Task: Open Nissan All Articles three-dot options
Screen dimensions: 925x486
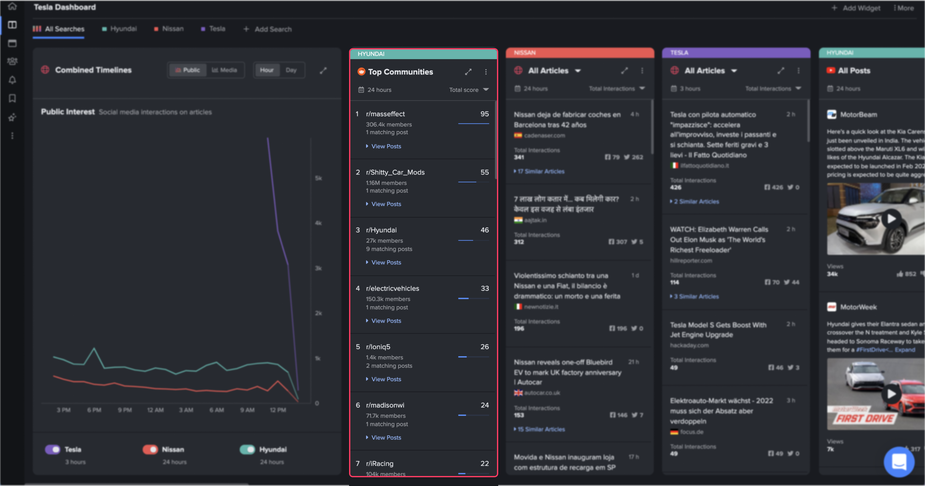Action: pos(642,71)
